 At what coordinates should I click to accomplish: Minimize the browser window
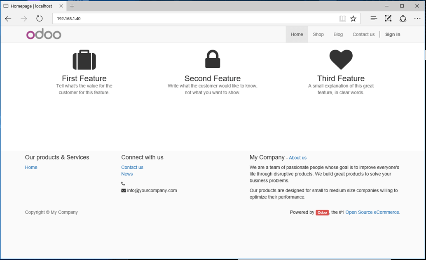[387, 6]
